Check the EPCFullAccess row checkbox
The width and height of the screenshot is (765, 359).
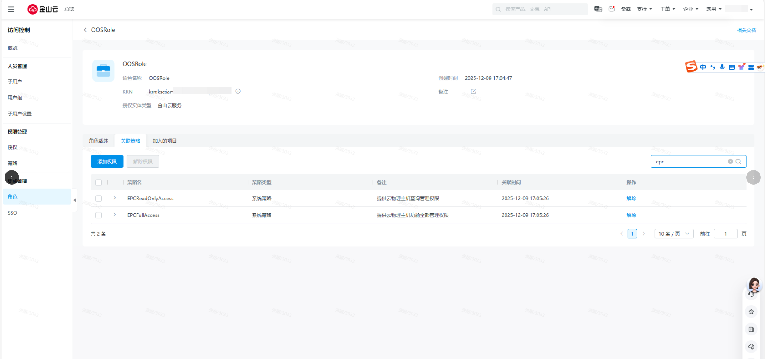tap(98, 215)
